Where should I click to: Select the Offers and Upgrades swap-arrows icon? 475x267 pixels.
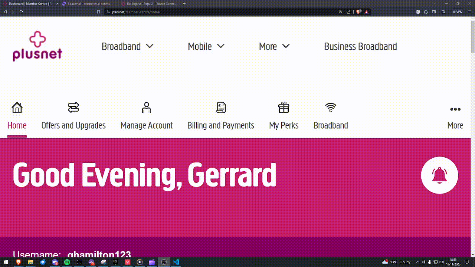point(73,107)
